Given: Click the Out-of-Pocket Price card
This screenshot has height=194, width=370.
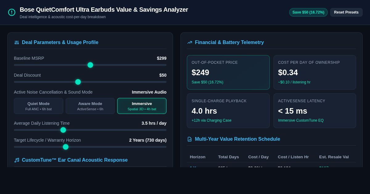Looking at the screenshot, I should 228,72.
